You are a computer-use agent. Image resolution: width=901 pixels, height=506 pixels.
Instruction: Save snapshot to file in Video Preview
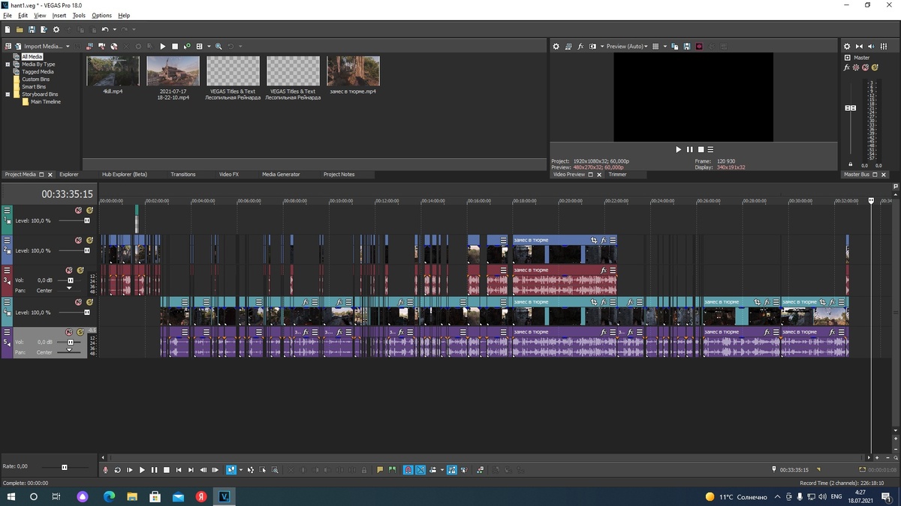click(687, 46)
